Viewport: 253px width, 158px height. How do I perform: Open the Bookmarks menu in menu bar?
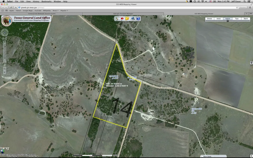tap(46, 1)
